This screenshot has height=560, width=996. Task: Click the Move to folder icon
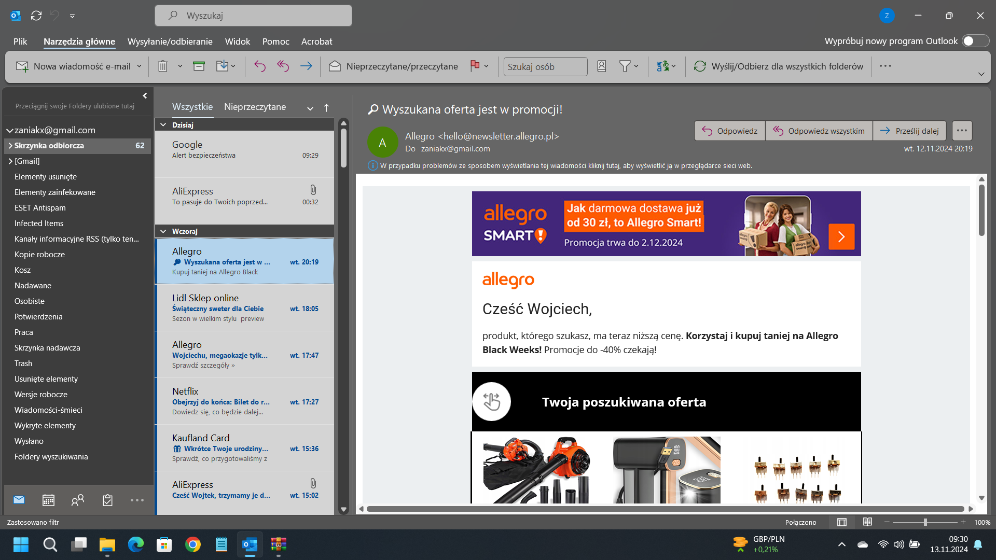222,66
